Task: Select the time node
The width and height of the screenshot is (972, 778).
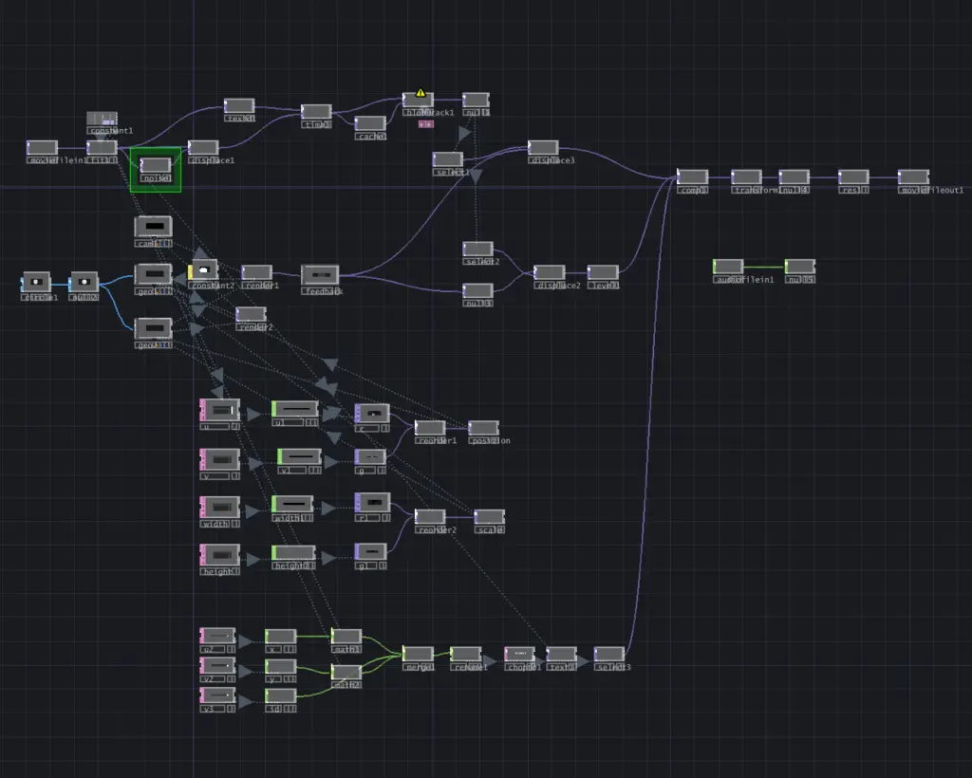Action: (316, 112)
